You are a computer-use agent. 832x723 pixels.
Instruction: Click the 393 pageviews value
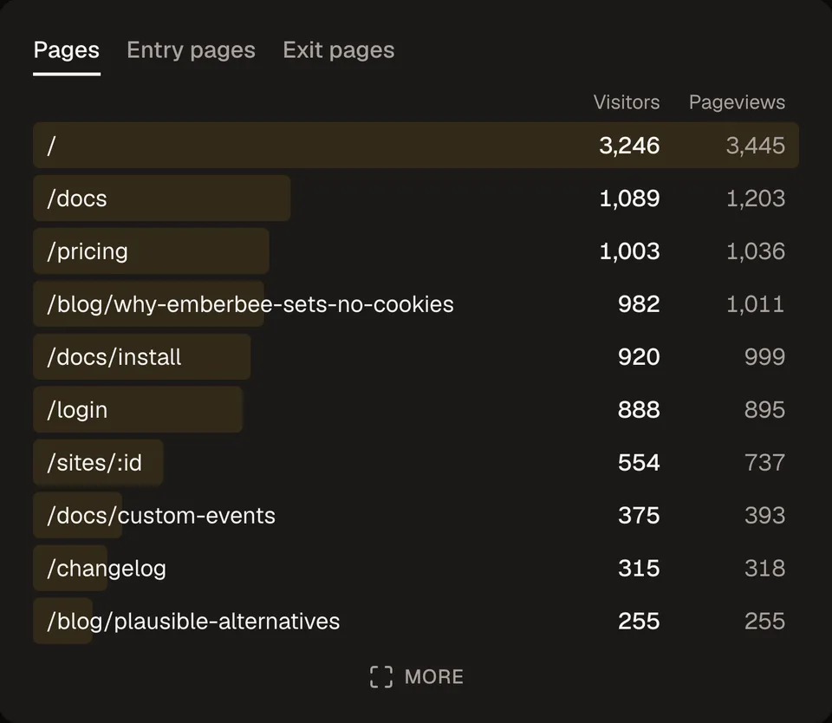point(764,515)
